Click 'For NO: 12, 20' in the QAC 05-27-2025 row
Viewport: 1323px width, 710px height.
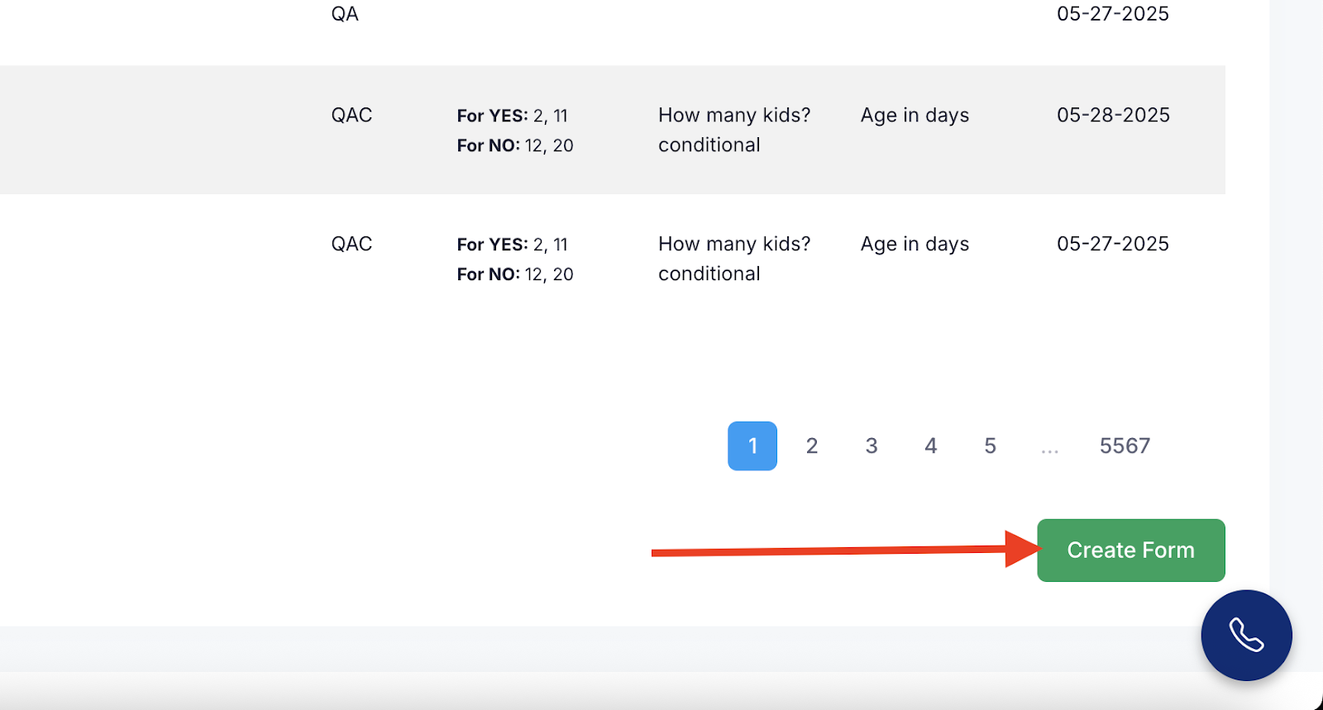[x=515, y=274]
